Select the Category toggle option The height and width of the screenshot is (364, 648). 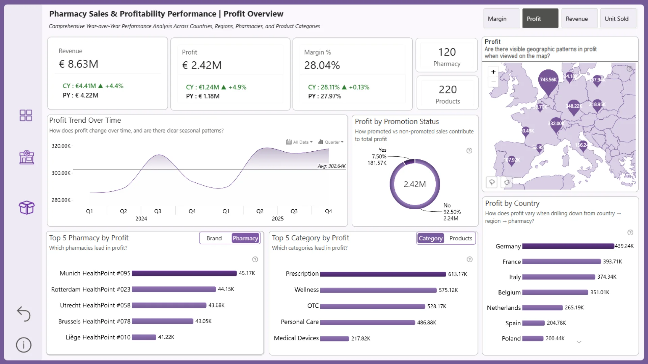(x=430, y=238)
